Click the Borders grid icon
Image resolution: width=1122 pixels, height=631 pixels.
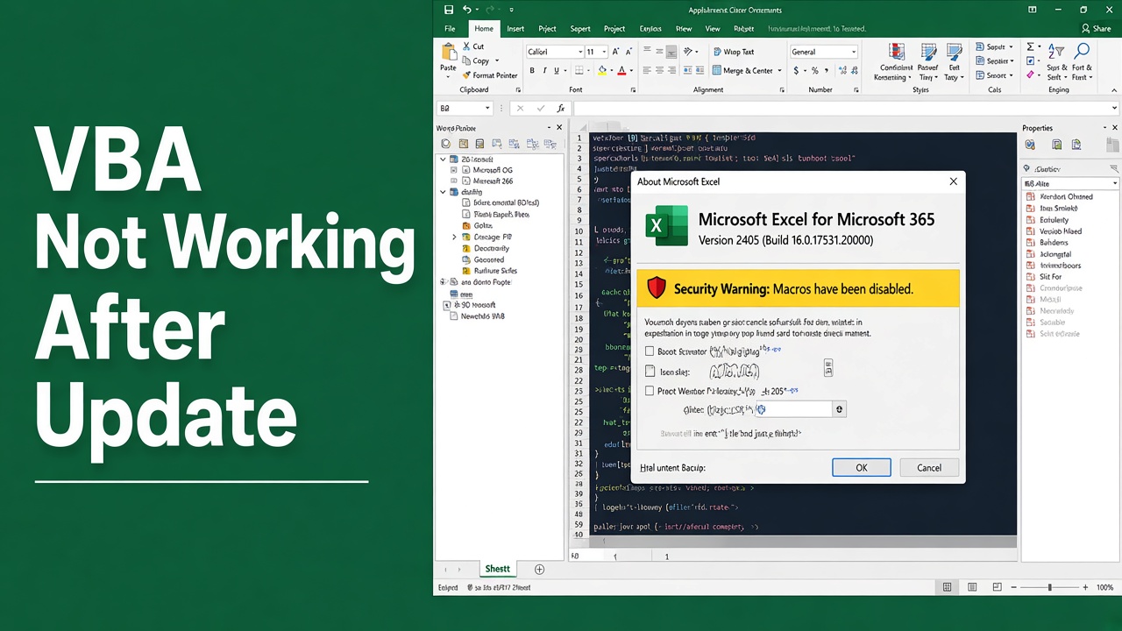[x=581, y=71]
